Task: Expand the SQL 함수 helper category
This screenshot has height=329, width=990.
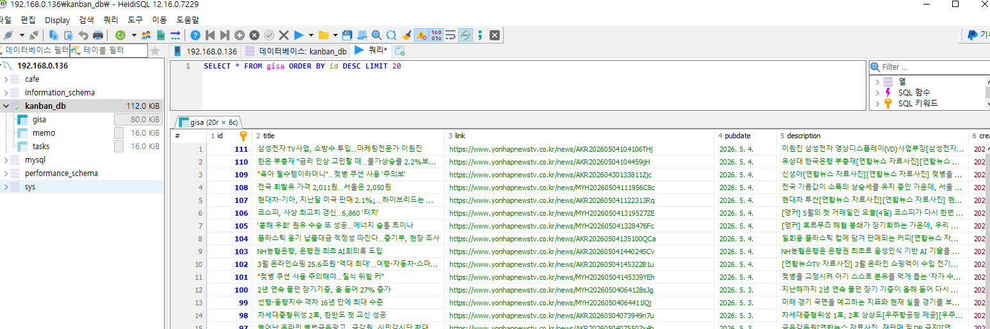Action: [x=878, y=93]
